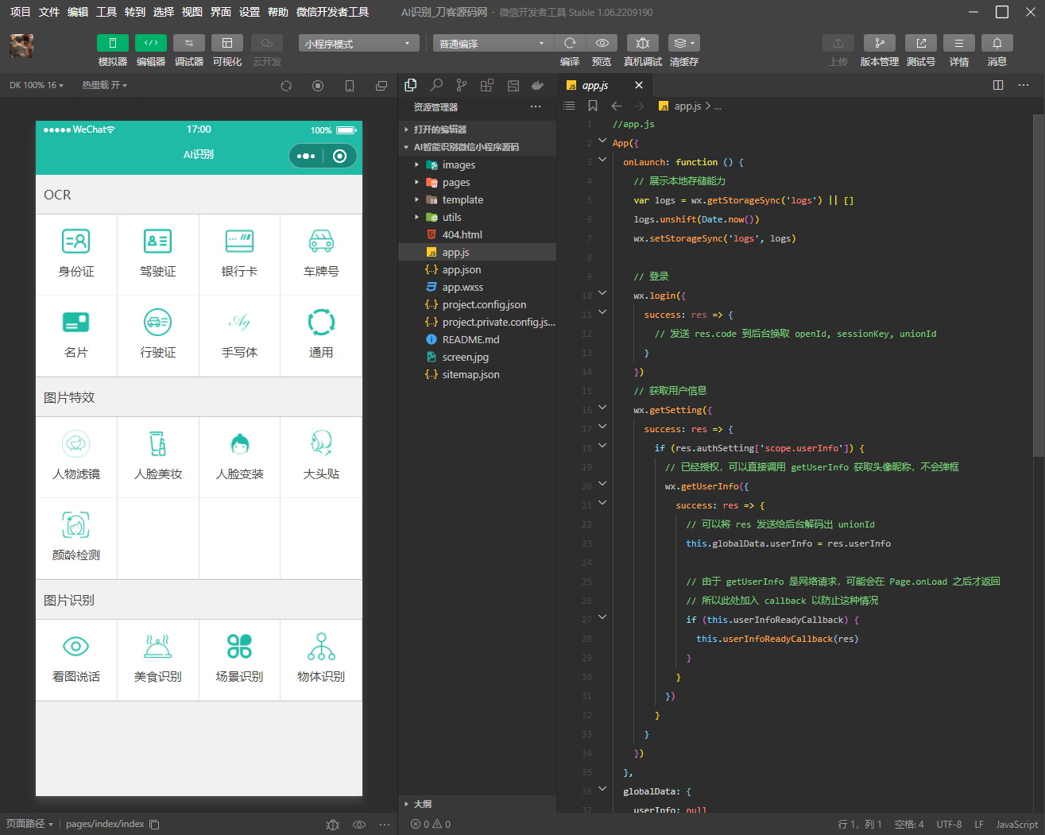Click the preview eye icon

click(602, 43)
